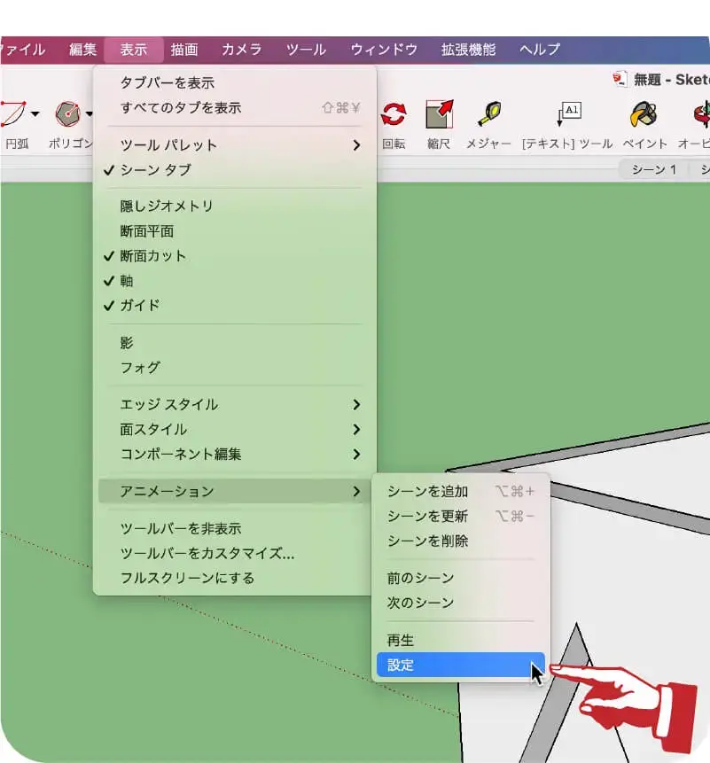Open the カメラ menu
The image size is (710, 763).
(x=240, y=50)
